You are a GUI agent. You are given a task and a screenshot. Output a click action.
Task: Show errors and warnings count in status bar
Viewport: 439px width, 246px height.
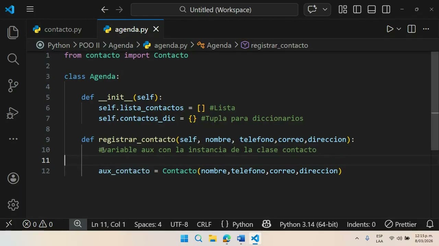pos(38,224)
